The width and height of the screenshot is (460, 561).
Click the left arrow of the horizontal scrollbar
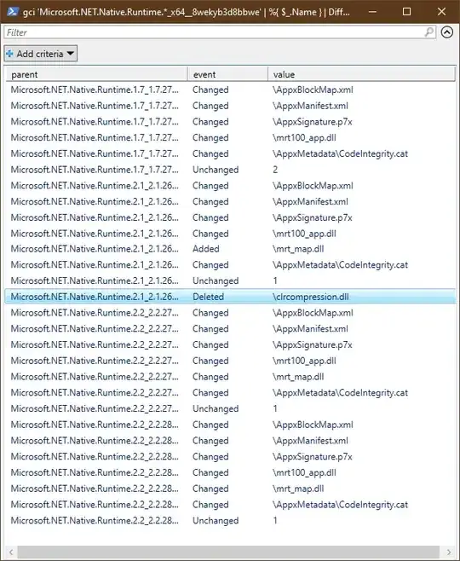pos(11,552)
